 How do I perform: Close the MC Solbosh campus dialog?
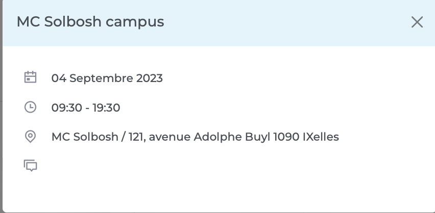click(417, 22)
